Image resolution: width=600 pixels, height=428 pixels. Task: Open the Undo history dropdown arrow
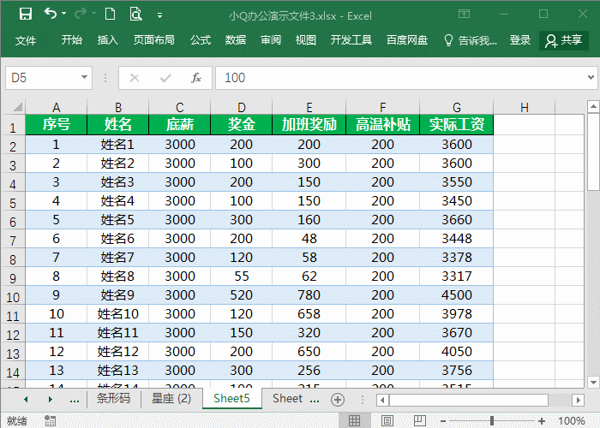64,14
